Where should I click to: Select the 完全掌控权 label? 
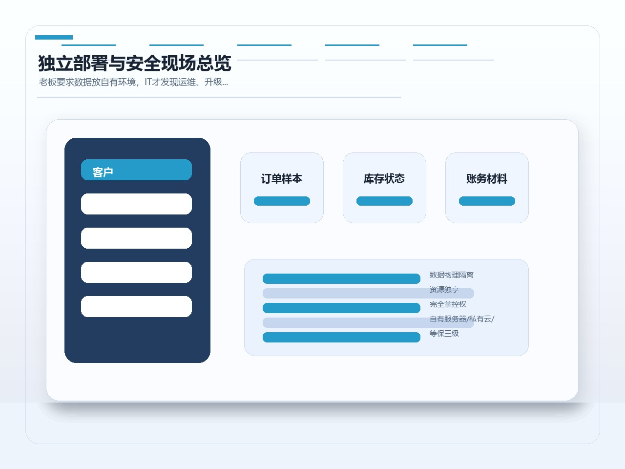point(448,304)
